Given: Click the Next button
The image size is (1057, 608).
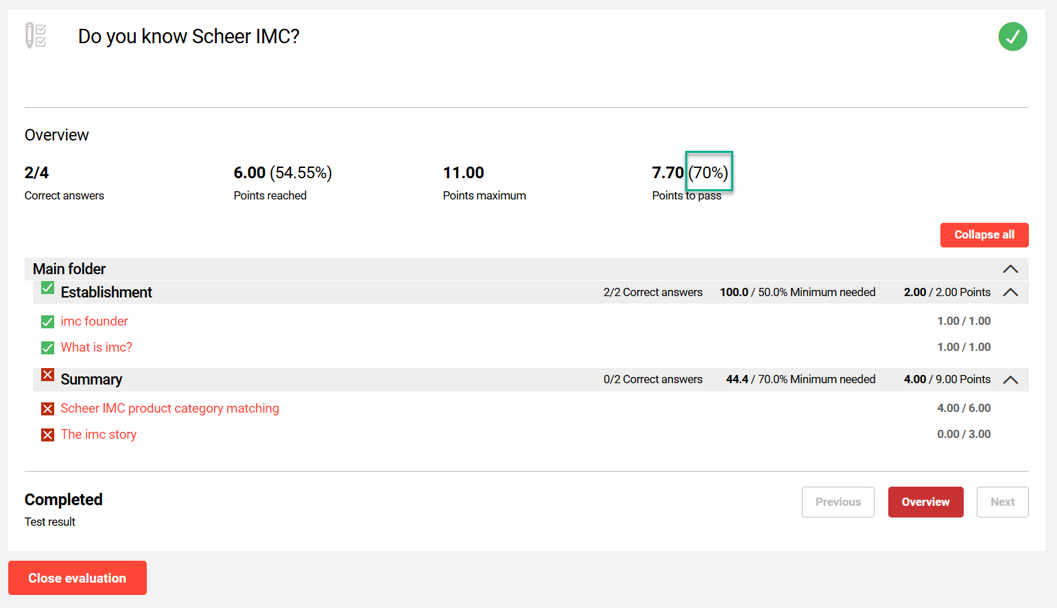Looking at the screenshot, I should 1002,502.
